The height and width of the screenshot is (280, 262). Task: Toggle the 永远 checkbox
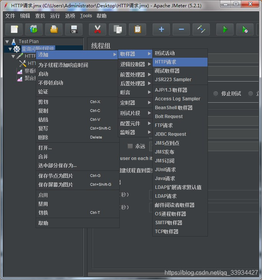click(130, 146)
